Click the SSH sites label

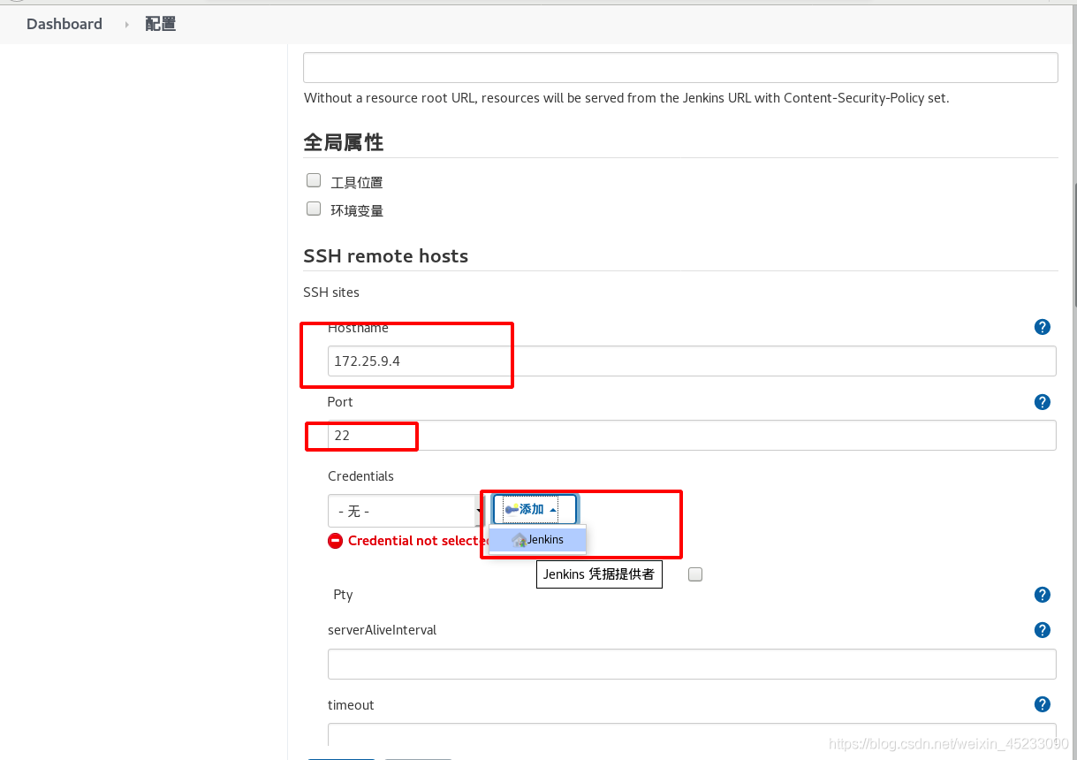(331, 292)
